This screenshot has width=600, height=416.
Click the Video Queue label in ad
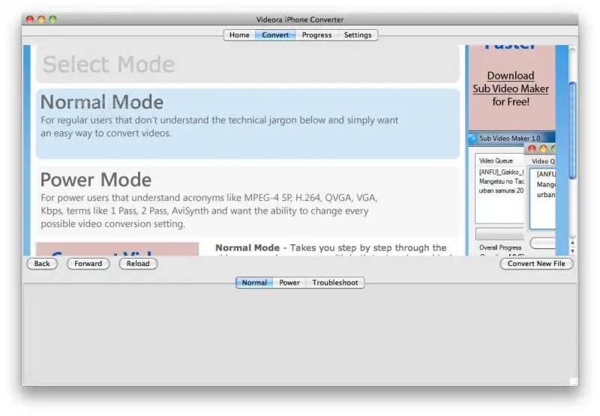click(x=496, y=160)
